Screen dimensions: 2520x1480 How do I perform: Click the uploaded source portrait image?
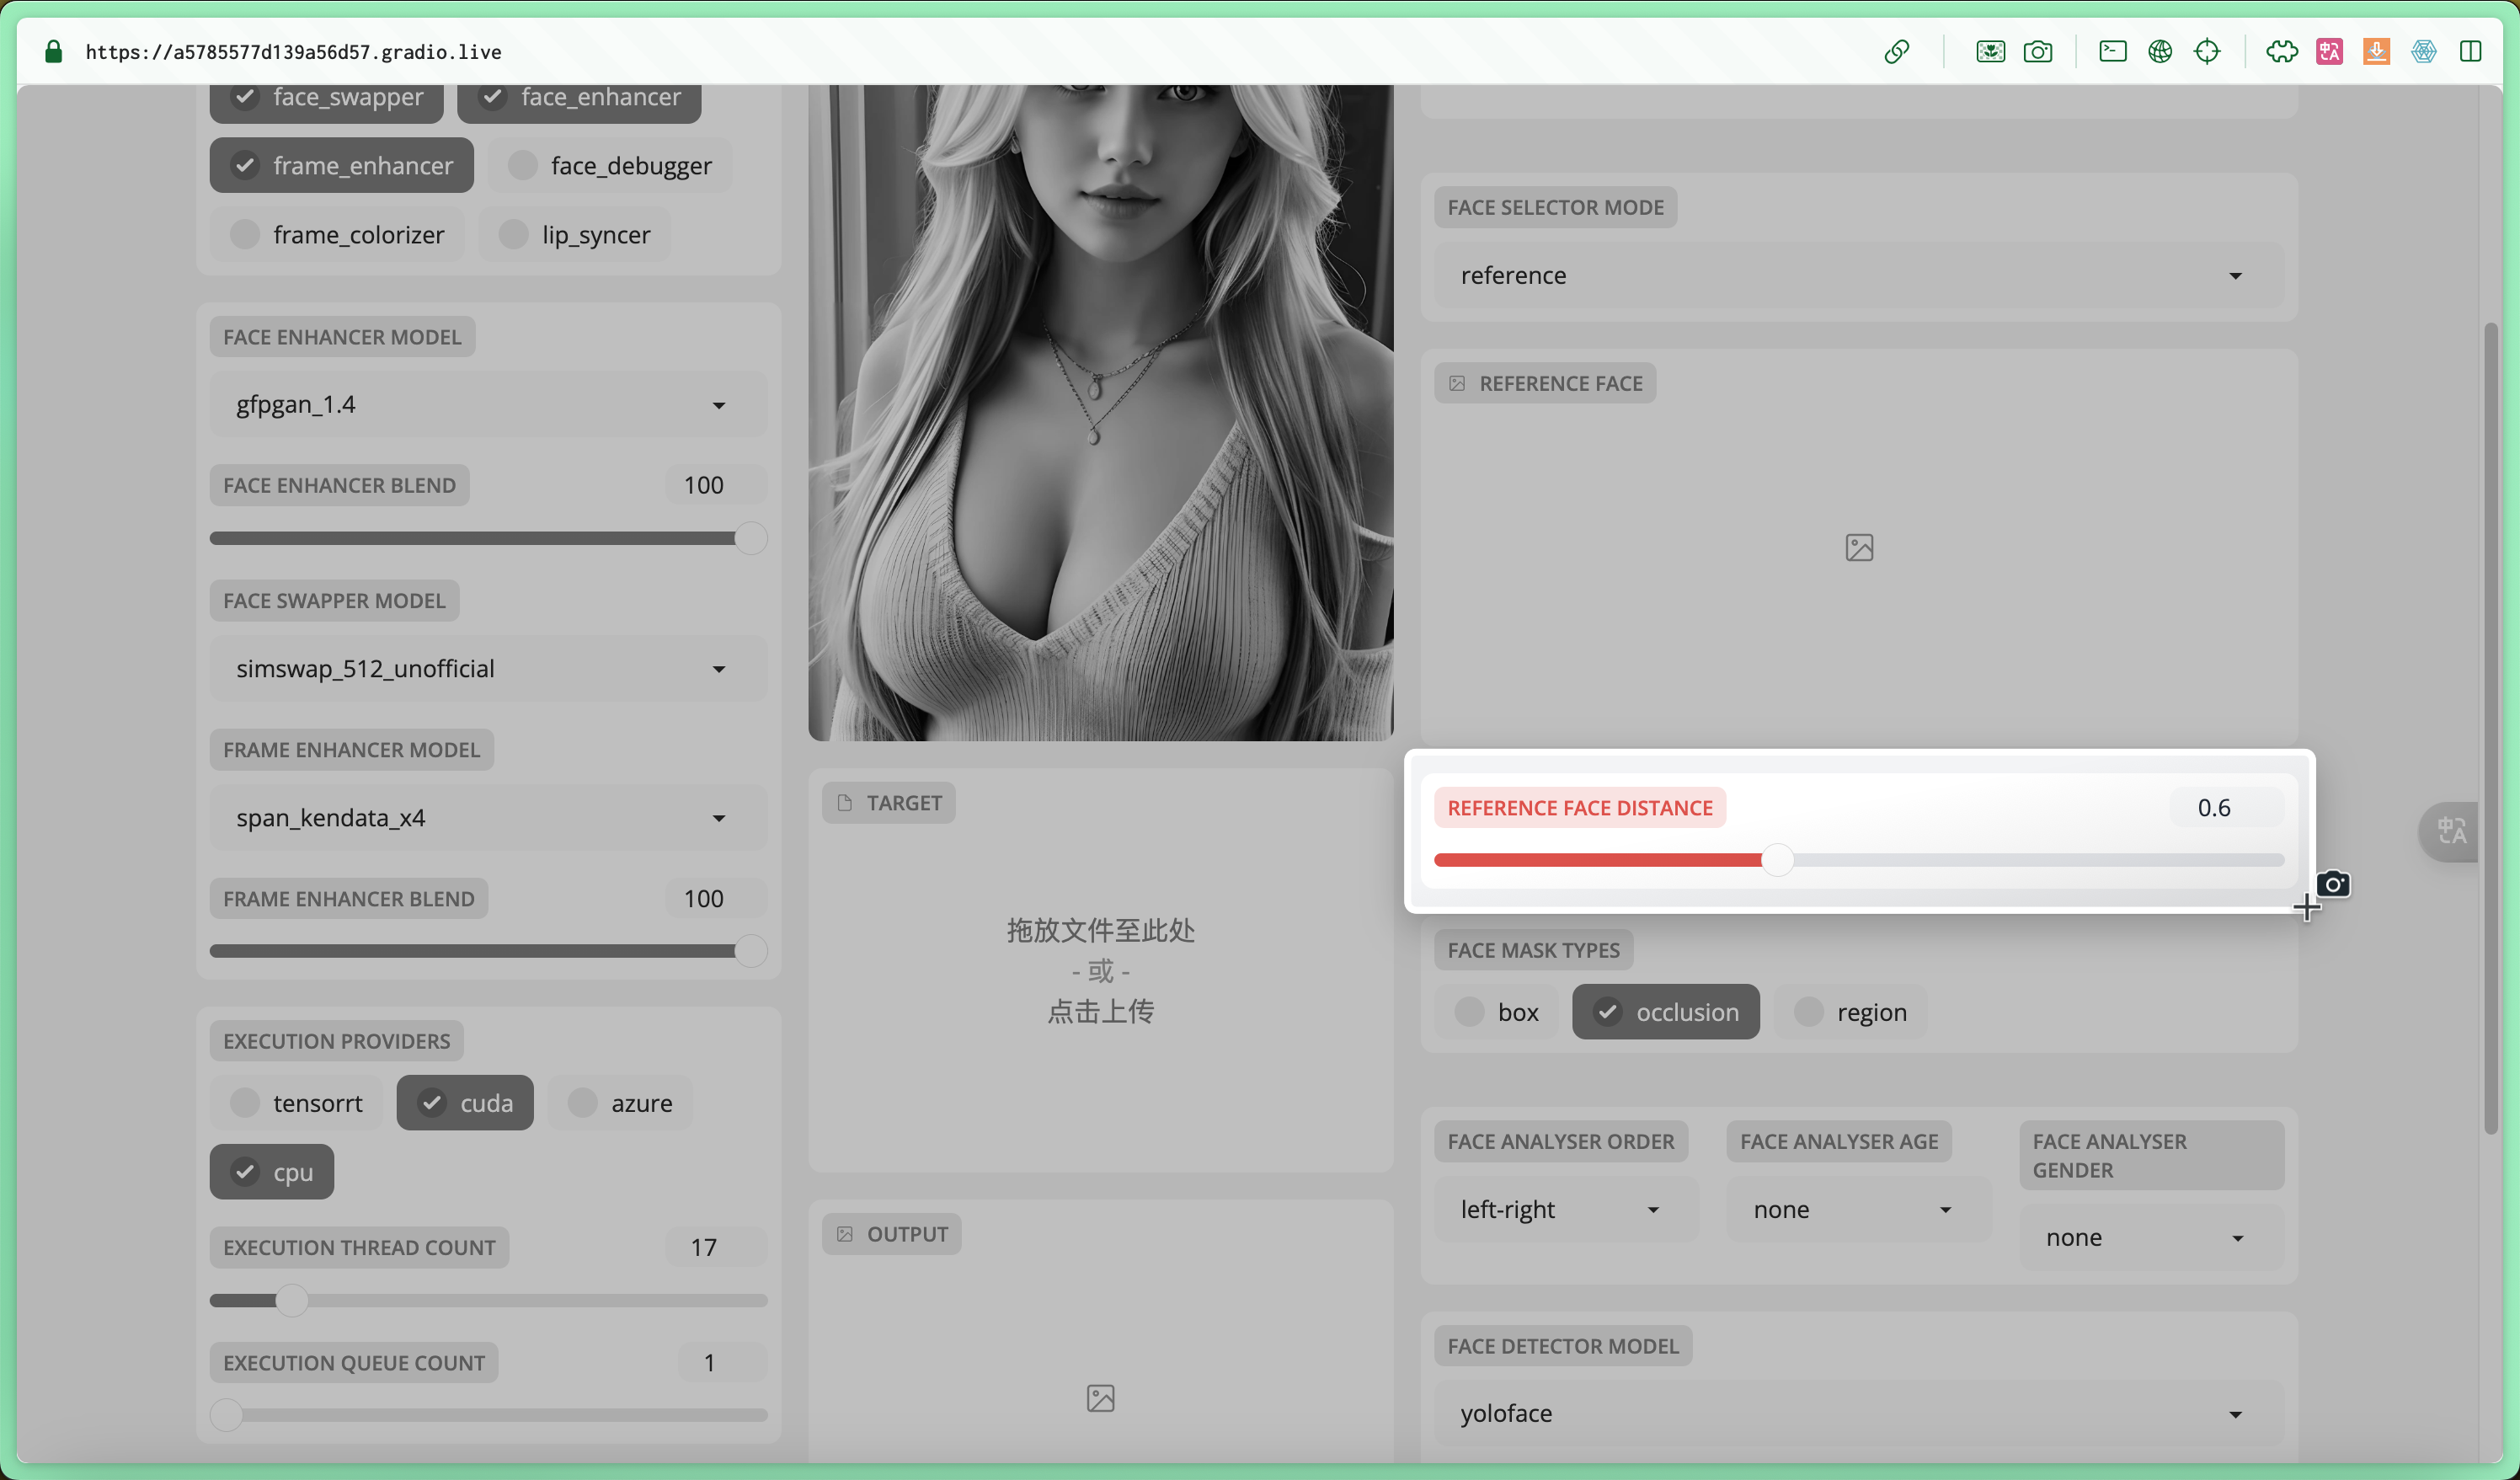click(1100, 412)
